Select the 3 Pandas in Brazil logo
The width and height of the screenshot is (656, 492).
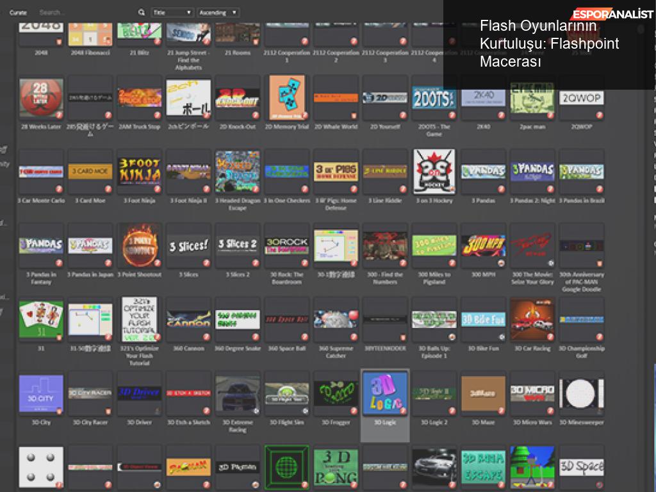582,172
